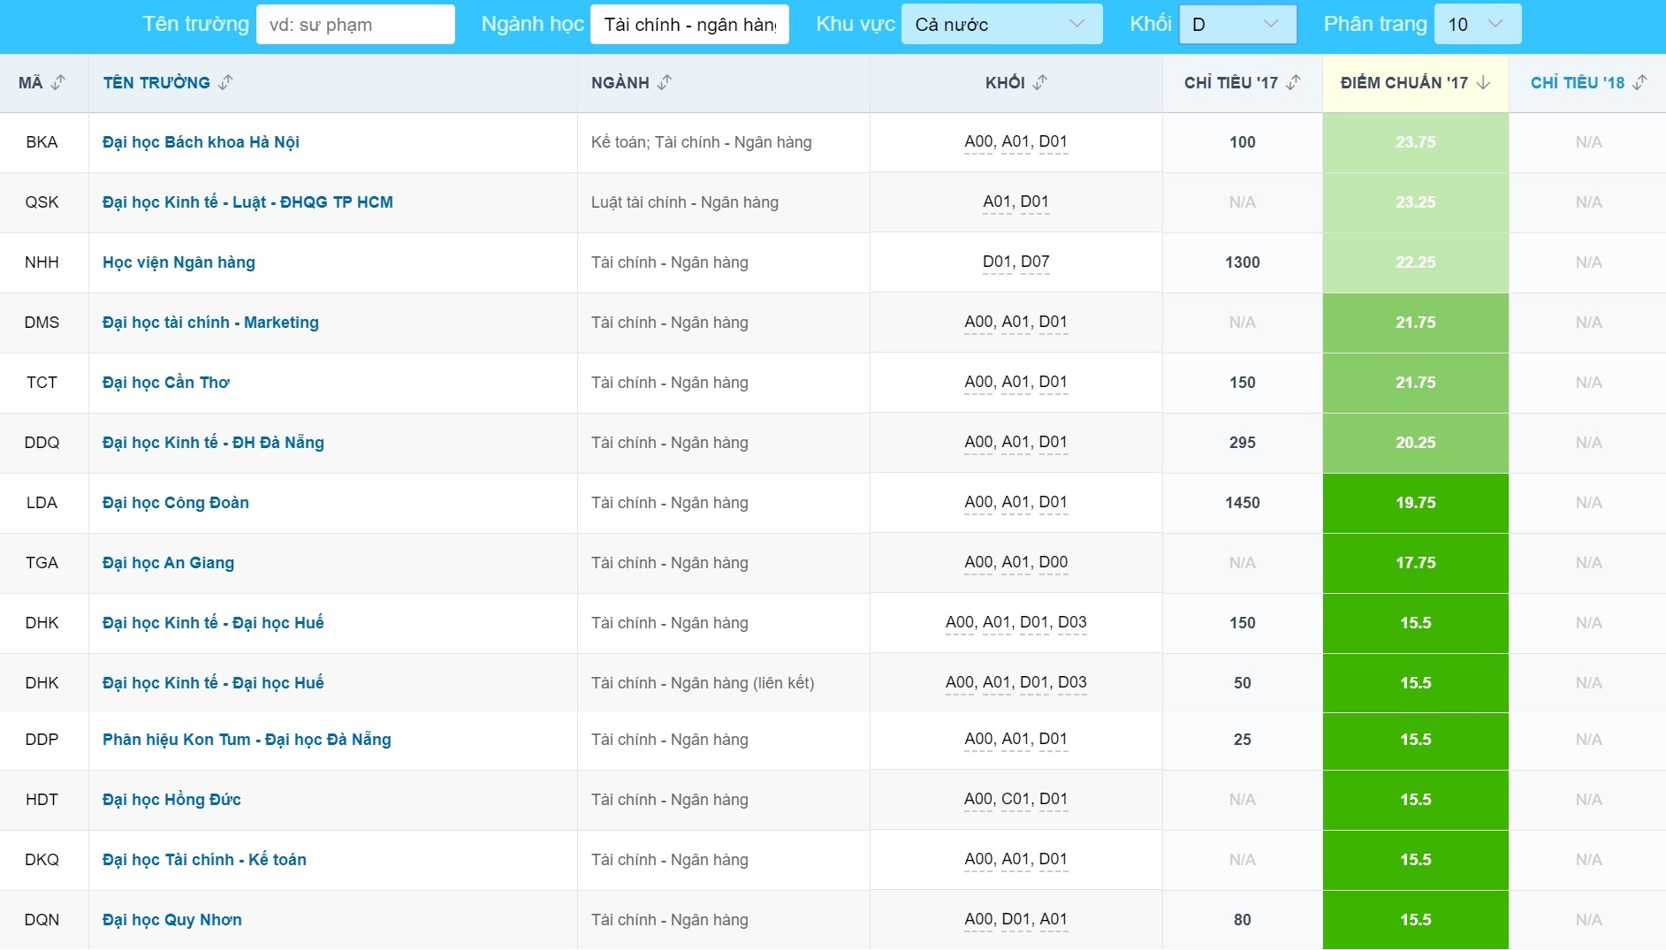Click sort icon for CHỈ TIÊU '18

(1639, 82)
